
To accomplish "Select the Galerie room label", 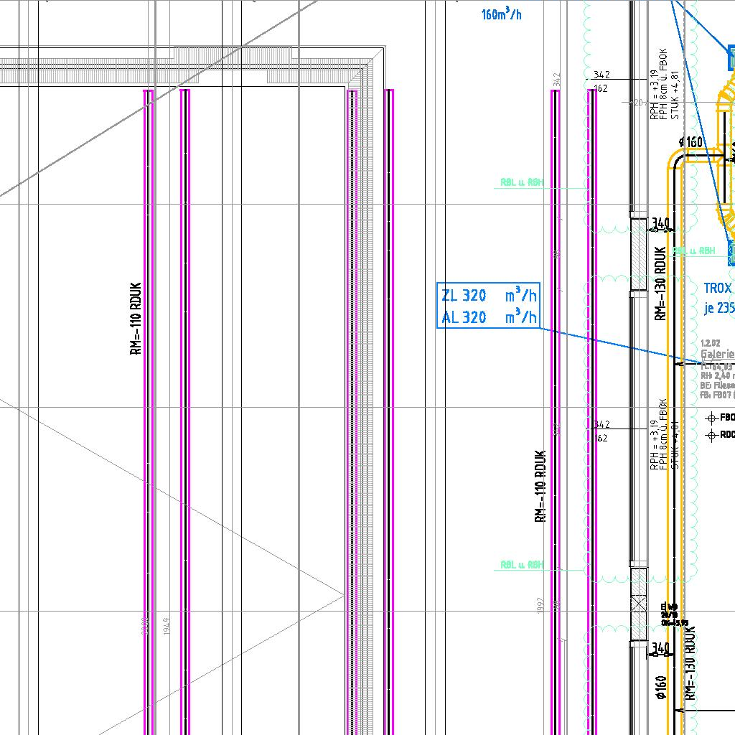I will 717,354.
